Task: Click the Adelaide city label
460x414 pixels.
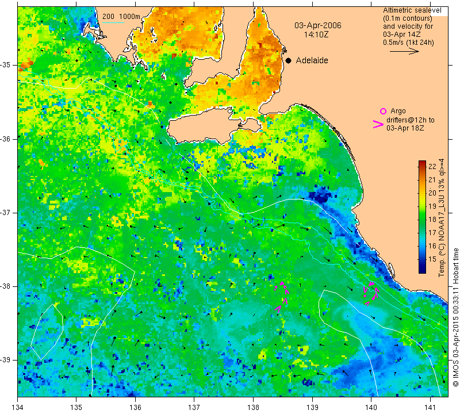Action: point(312,60)
